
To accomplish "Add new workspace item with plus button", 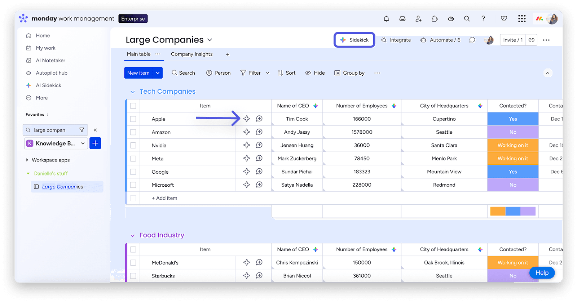I will tap(95, 143).
